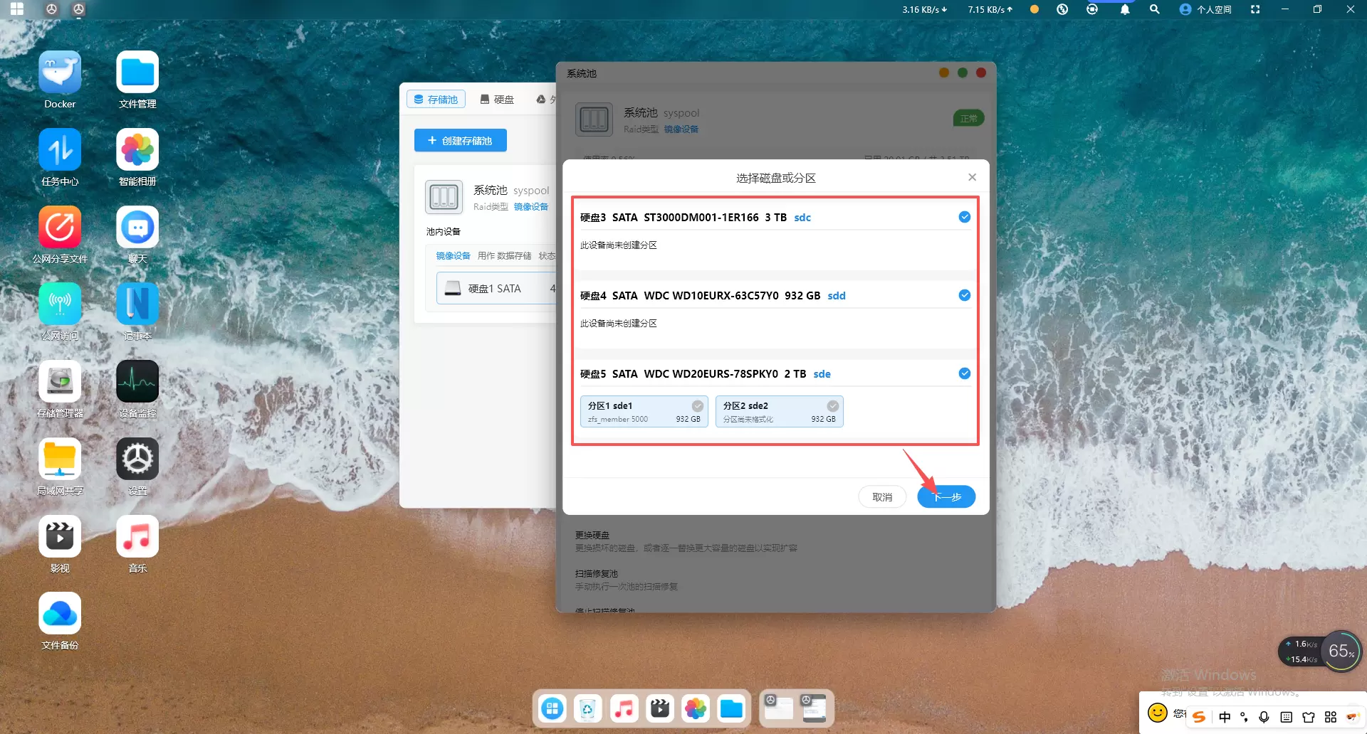Close the 选择磁盘或分区 dialog

972,178
